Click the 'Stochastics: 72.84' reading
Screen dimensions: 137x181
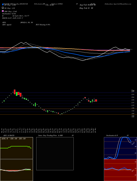tap(9, 14)
